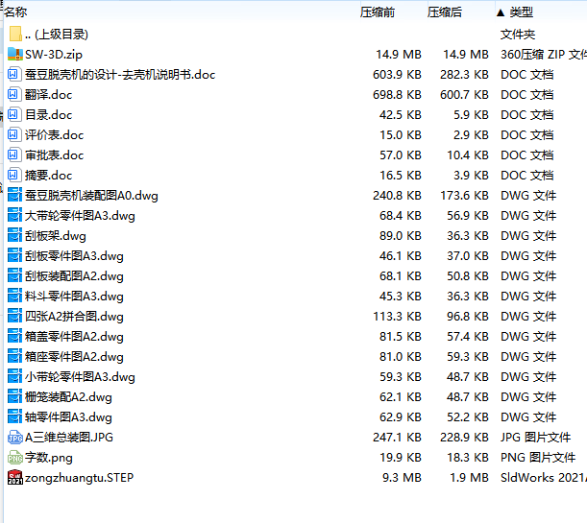Click the 360压缩 ZIP type cell
587x523 pixels.
pos(544,55)
